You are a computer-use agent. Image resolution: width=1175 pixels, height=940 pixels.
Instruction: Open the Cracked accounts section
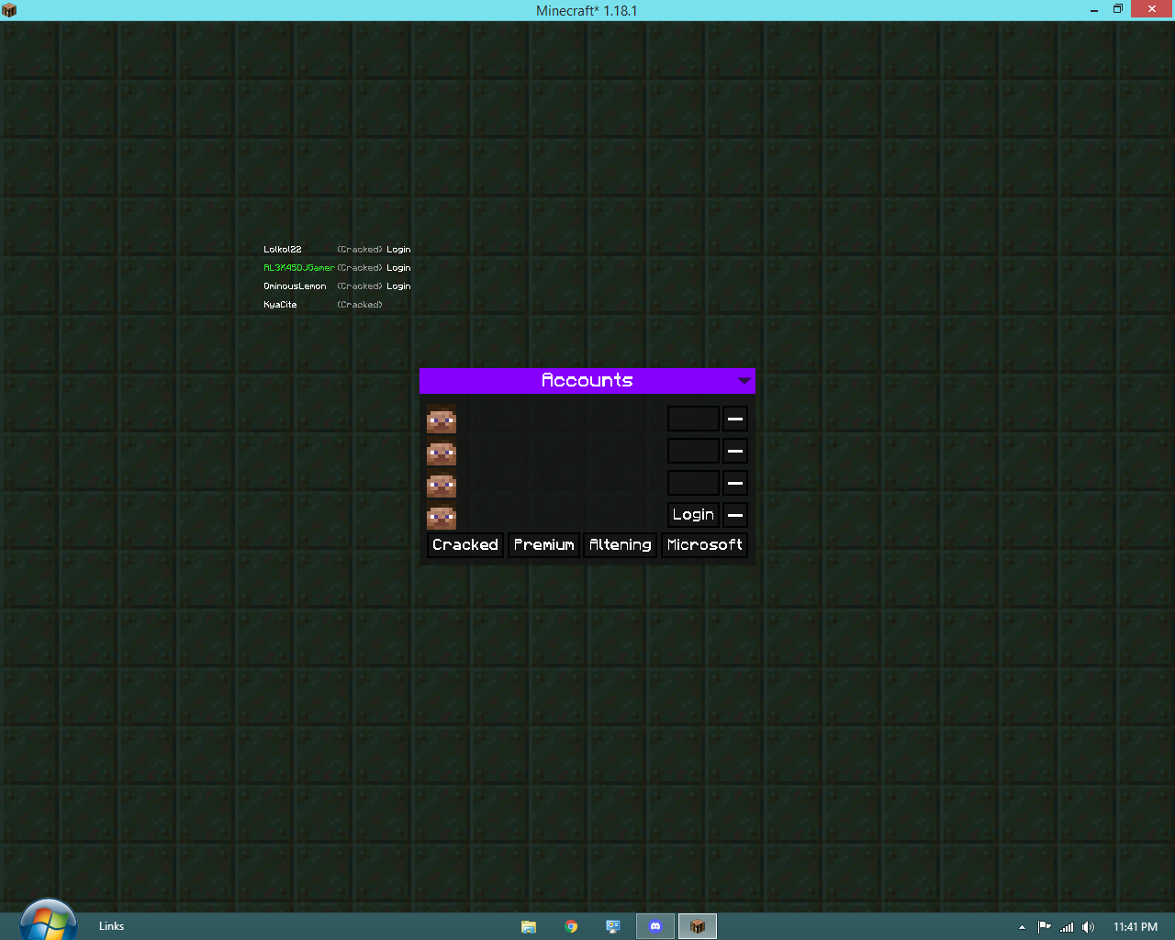464,544
